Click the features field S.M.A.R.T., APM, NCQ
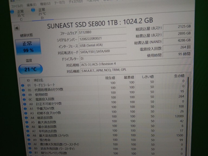The image size is (208, 156). pyautogui.click(x=136, y=70)
